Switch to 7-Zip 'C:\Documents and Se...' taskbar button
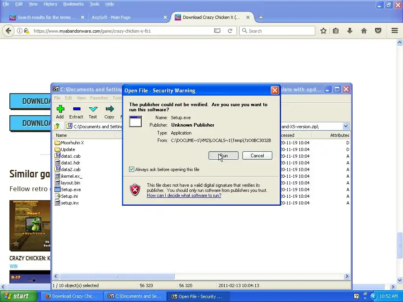The width and height of the screenshot is (403, 302). click(135, 296)
